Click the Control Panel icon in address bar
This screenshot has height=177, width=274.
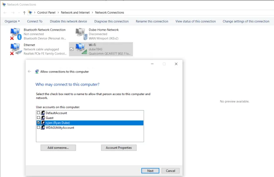coord(31,12)
